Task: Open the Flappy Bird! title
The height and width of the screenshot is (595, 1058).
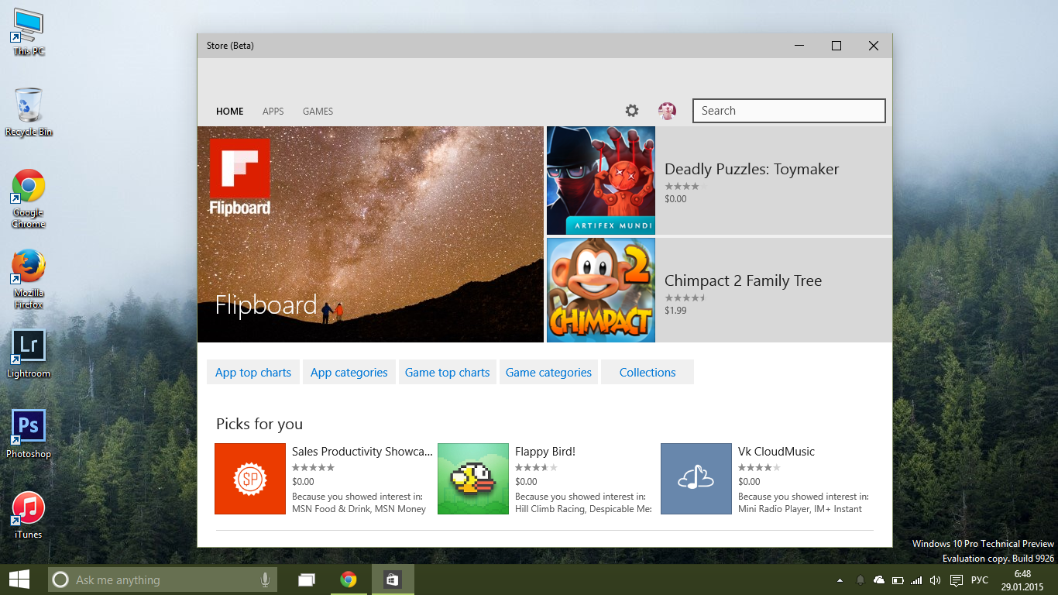Action: 545,452
